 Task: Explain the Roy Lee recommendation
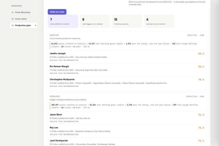pyautogui.click(x=64, y=135)
